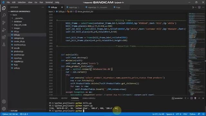
Task: Kill the terminal with trash icon
Action: pos(195,98)
